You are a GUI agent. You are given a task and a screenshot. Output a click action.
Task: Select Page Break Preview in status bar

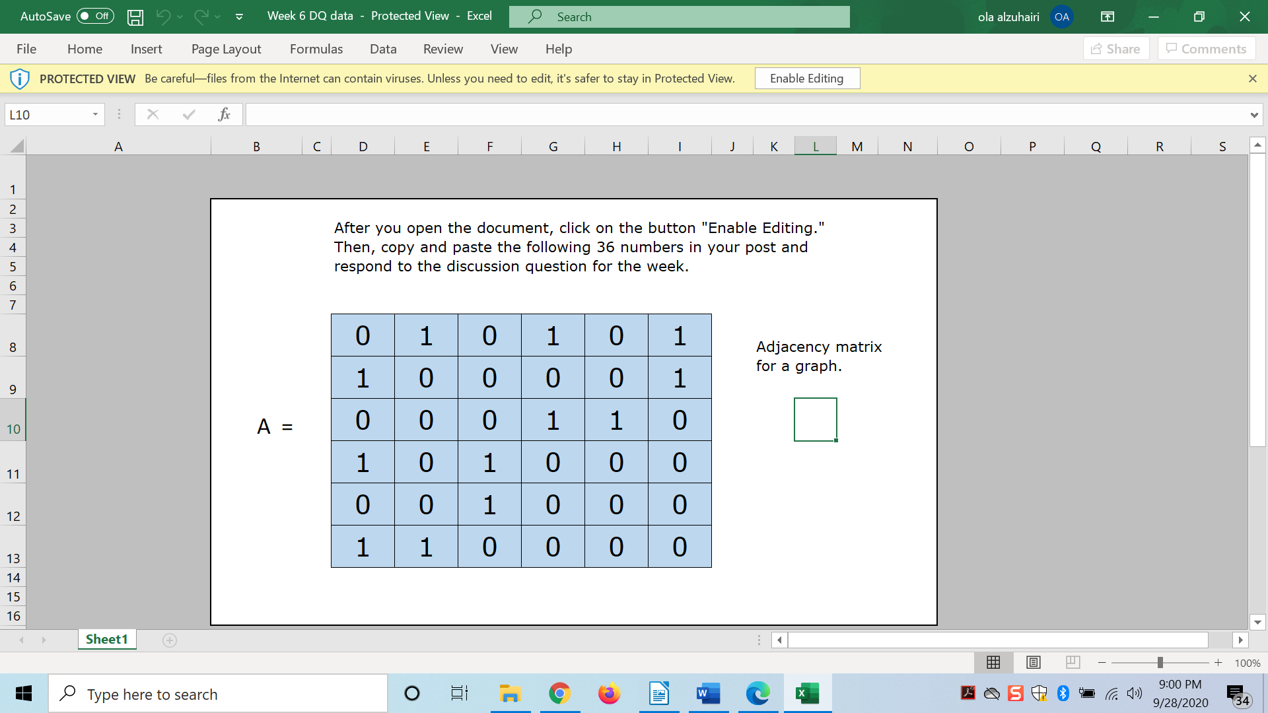coord(1073,662)
